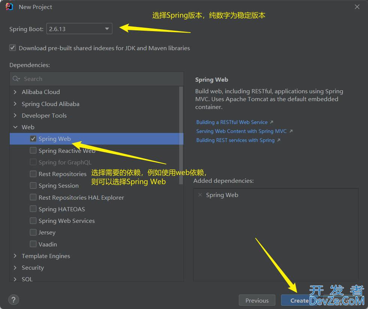Image resolution: width=368 pixels, height=309 pixels.
Task: Tick the Spring for GraphQL checkbox
Action: [33, 162]
